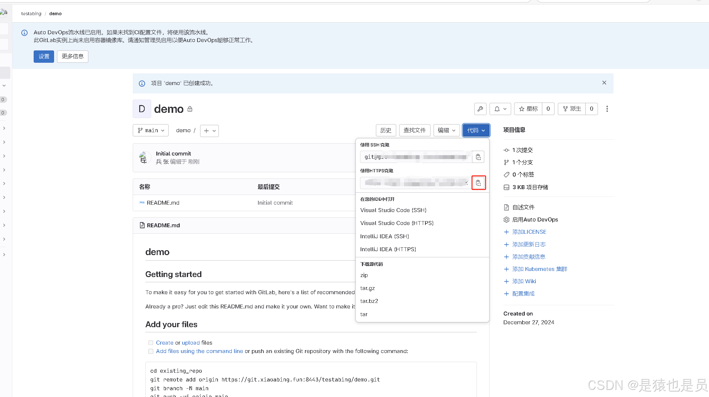This screenshot has height=397, width=709.
Task: Copy the HTTPS clone URL
Action: [x=478, y=183]
